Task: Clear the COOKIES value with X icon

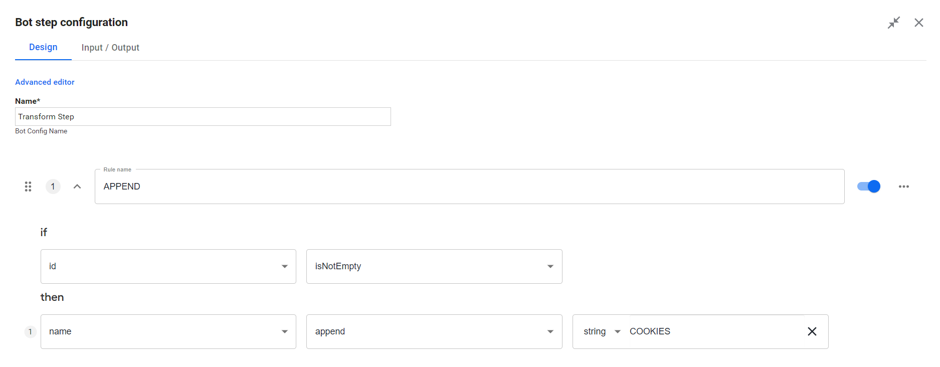Action: click(x=812, y=331)
